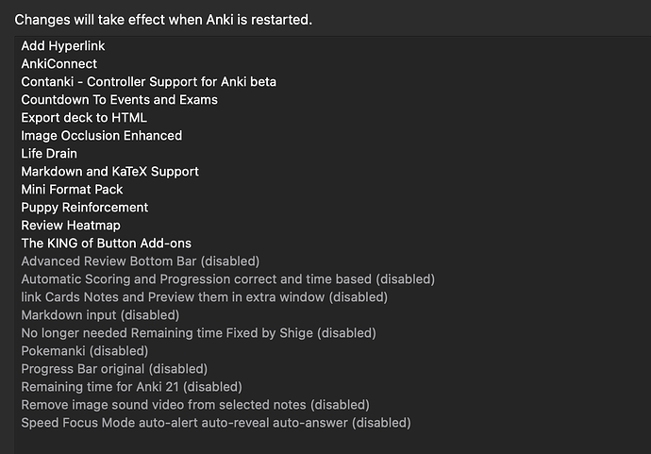Pick the Life Drain add-on
This screenshot has height=454, width=651.
(49, 153)
